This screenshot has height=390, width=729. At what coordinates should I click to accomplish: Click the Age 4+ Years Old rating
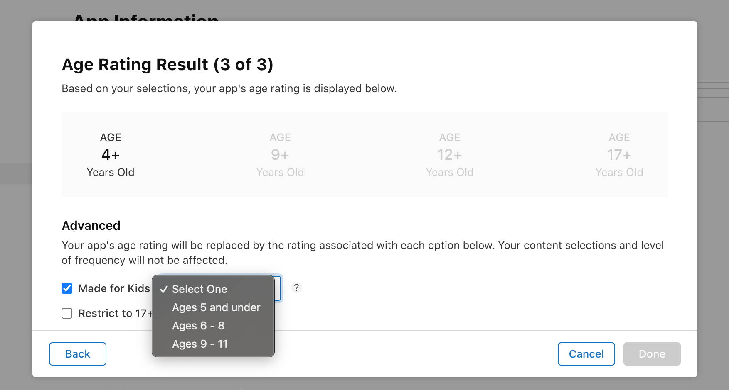(x=111, y=155)
